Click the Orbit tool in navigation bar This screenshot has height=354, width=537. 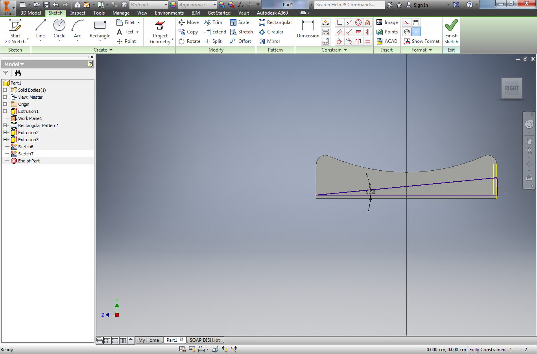[x=529, y=164]
